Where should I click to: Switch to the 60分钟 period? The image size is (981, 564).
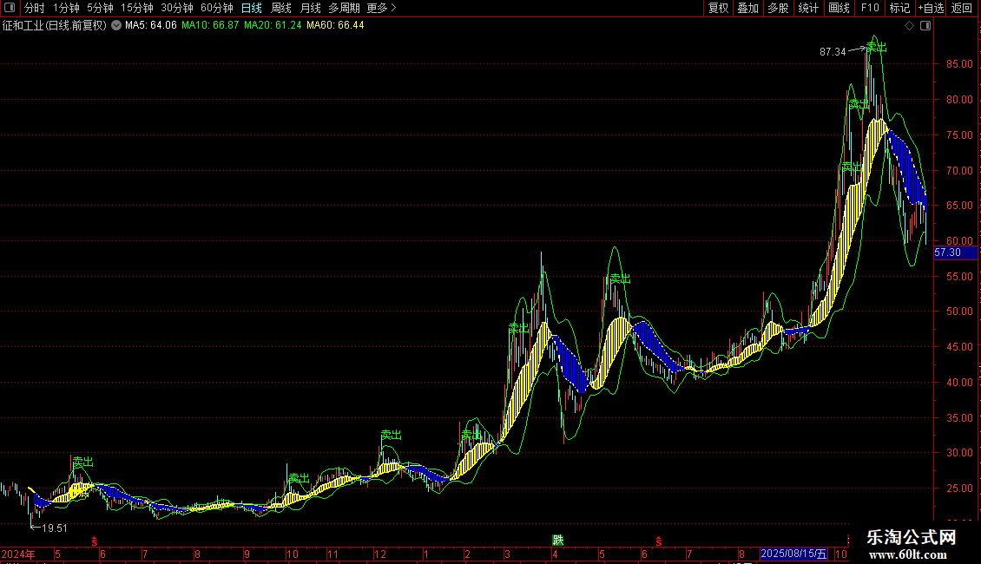pos(216,8)
